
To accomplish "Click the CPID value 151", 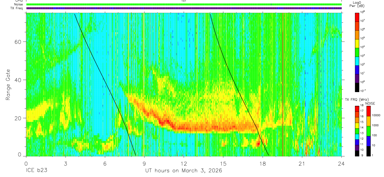I will pos(184,1).
